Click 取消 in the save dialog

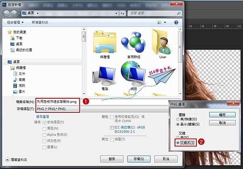[x=166, y=159]
